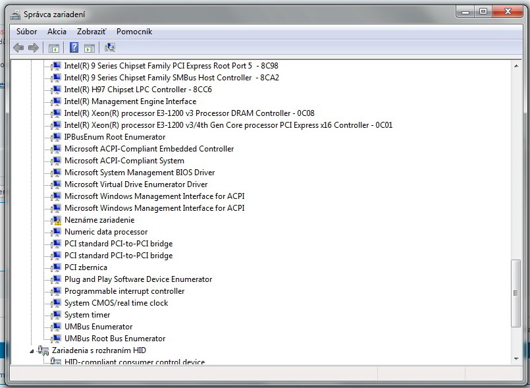Click the icon beside Microsoft ACPI-Compliant Embedded Controller
530x388 pixels.
coord(56,149)
